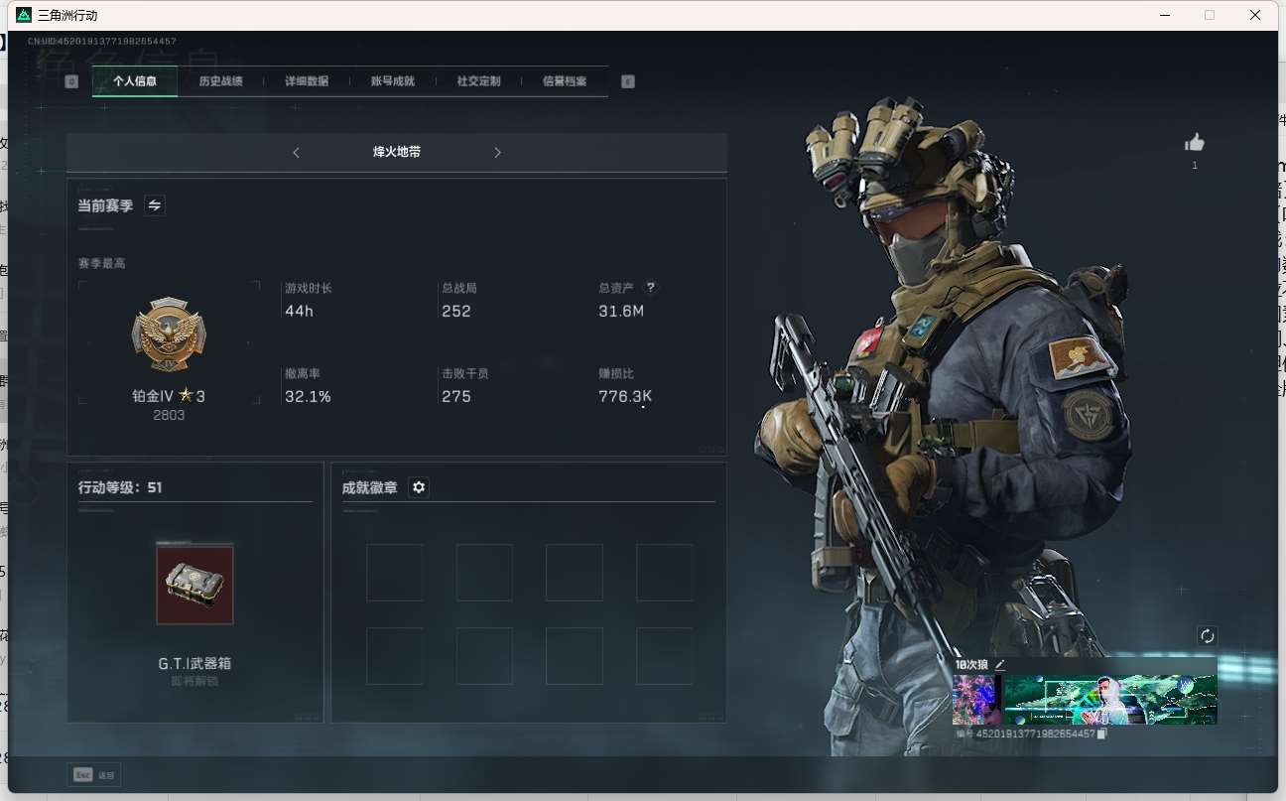This screenshot has height=801, width=1286.
Task: Copy the player ID with copy icon
Action: pos(1102,734)
